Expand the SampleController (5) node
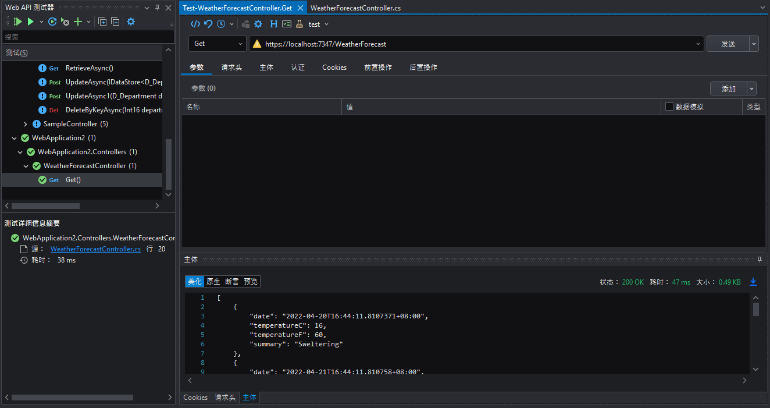 [26, 124]
